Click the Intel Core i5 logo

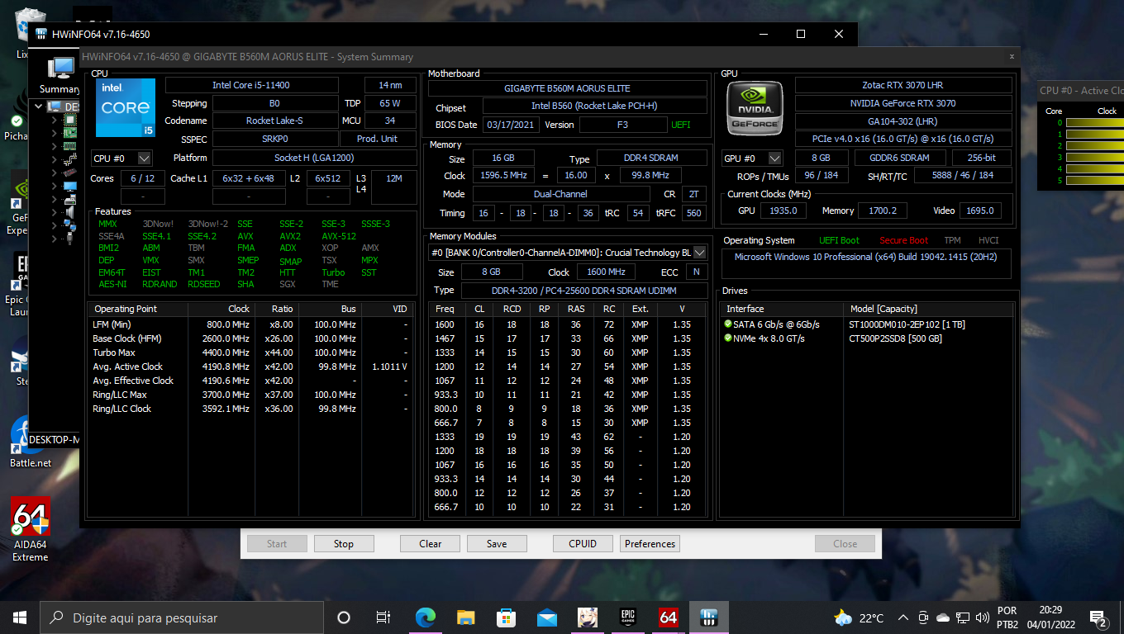pos(126,107)
